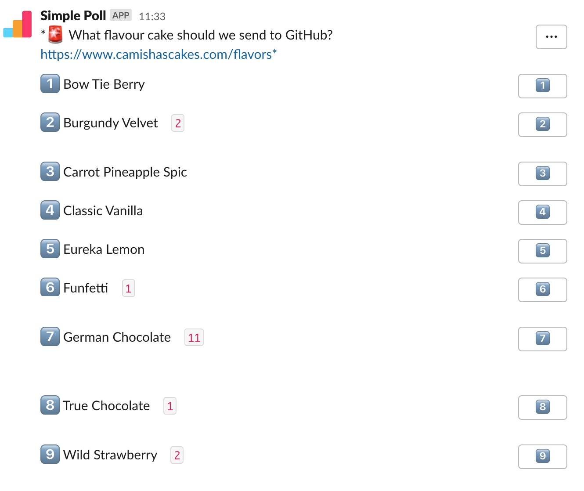Screen dimensions: 584x491
Task: Choose German Chocolate with vote button 7
Action: click(x=542, y=339)
